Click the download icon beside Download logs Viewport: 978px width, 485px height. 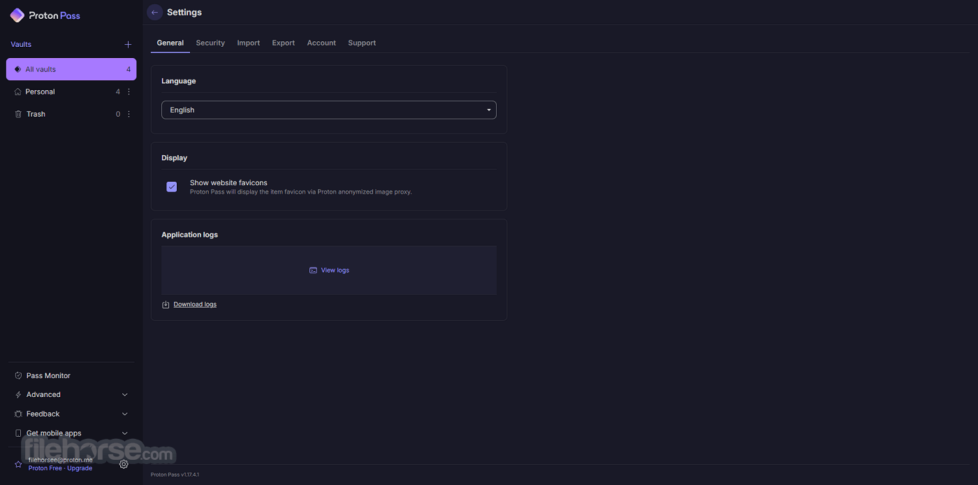tap(166, 305)
